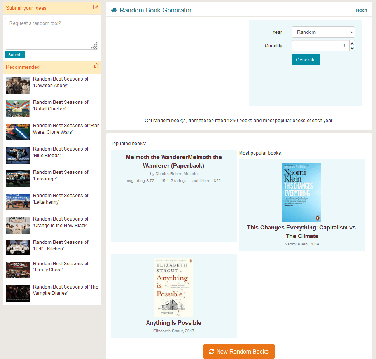The height and width of the screenshot is (359, 376).
Task: Click the Vampire Diaries thumbnail image
Action: click(x=18, y=293)
